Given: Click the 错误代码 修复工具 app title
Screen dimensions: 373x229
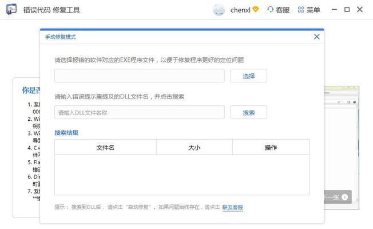Looking at the screenshot, I should point(51,10).
